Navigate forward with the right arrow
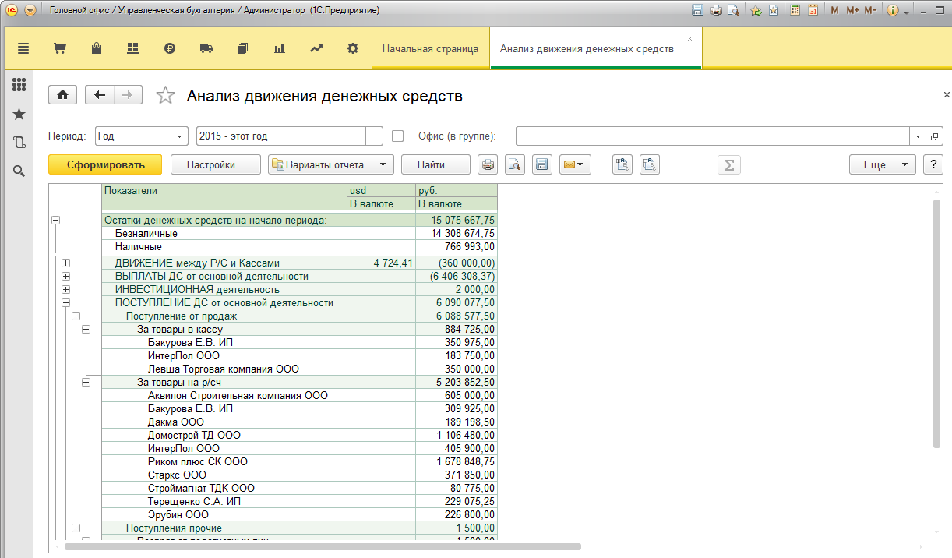The height and width of the screenshot is (558, 952). 128,95
